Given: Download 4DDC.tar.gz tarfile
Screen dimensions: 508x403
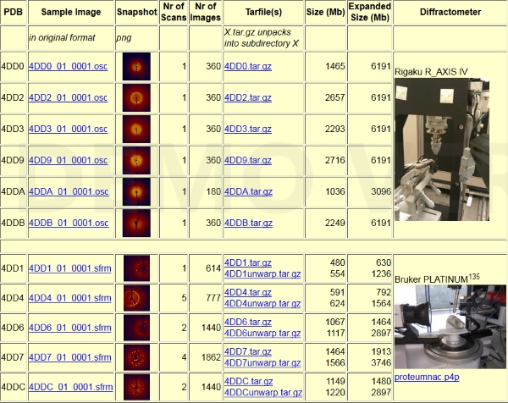Looking at the screenshot, I should [x=248, y=381].
